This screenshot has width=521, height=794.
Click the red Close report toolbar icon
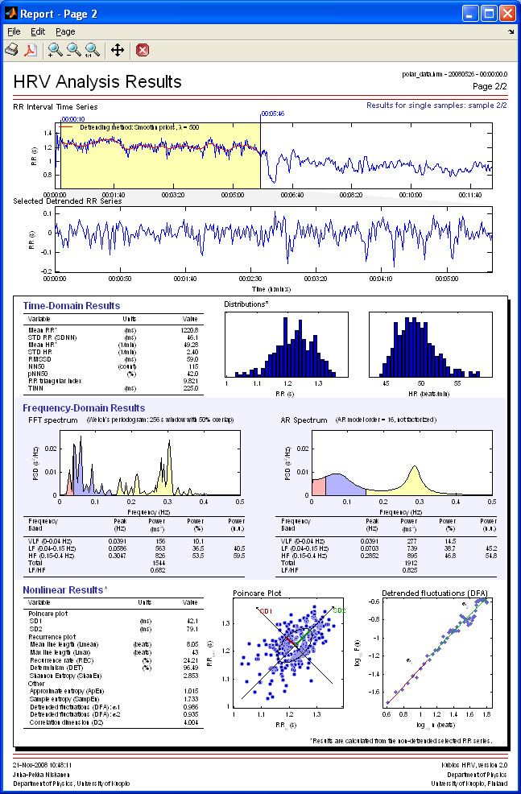pos(143,51)
